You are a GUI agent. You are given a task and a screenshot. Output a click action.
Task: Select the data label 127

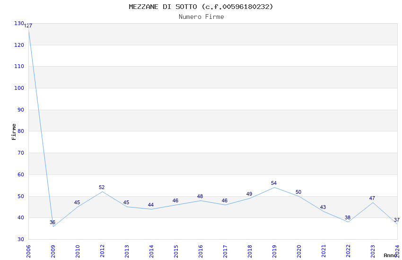(x=28, y=26)
